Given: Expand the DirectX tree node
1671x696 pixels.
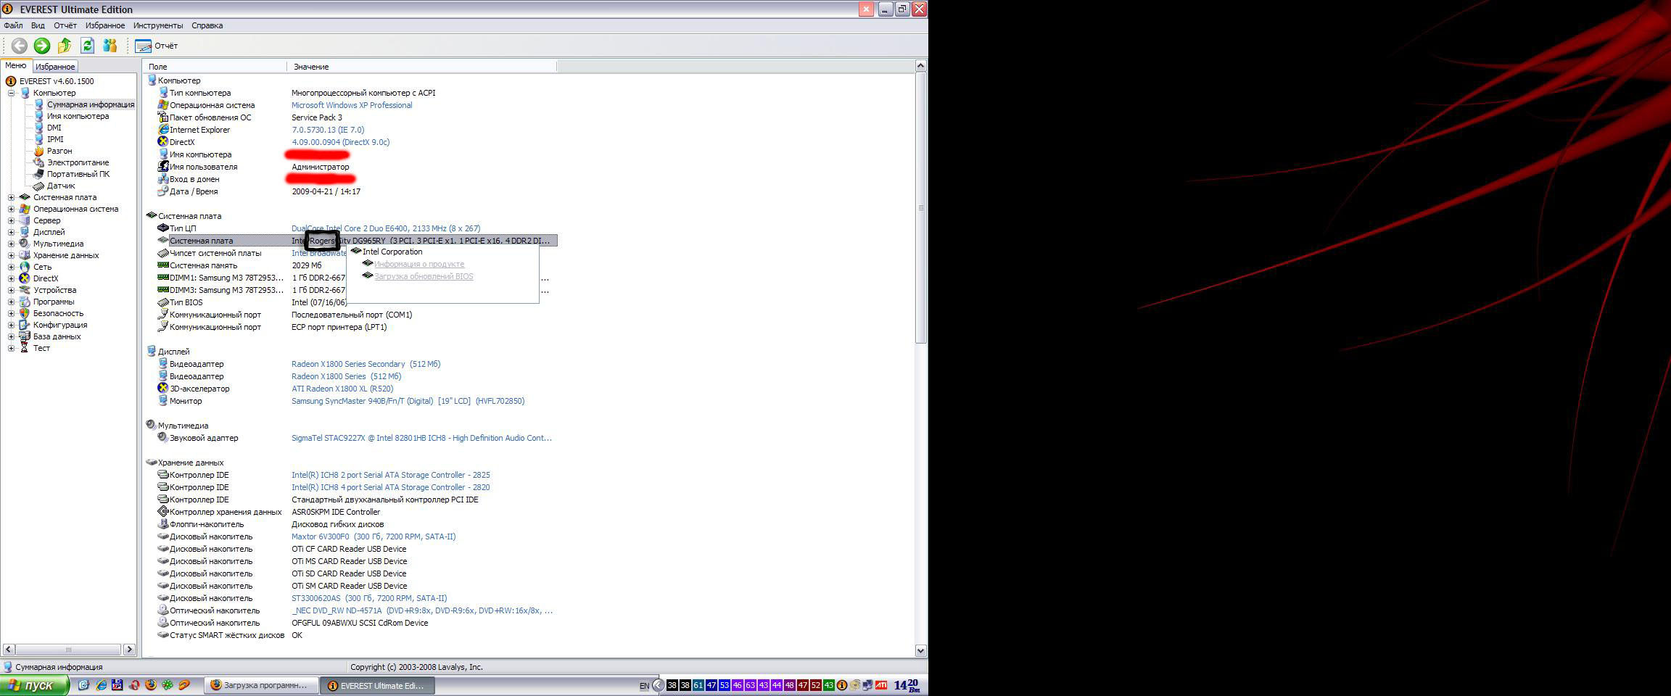Looking at the screenshot, I should point(11,278).
